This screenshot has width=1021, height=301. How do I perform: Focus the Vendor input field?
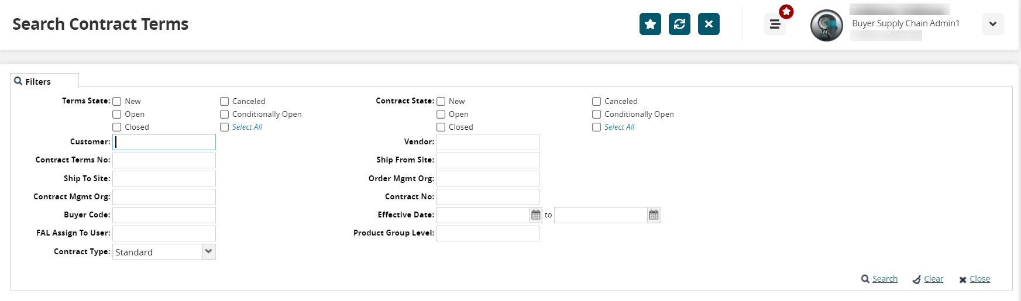[x=487, y=142]
